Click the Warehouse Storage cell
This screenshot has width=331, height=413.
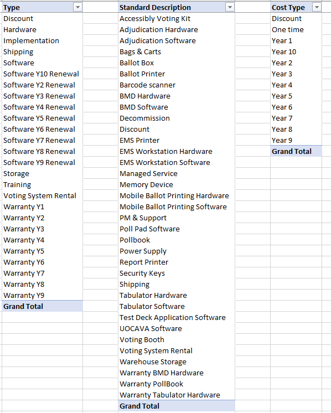[177, 362]
